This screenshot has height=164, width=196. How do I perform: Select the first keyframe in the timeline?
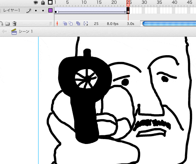click(56, 12)
